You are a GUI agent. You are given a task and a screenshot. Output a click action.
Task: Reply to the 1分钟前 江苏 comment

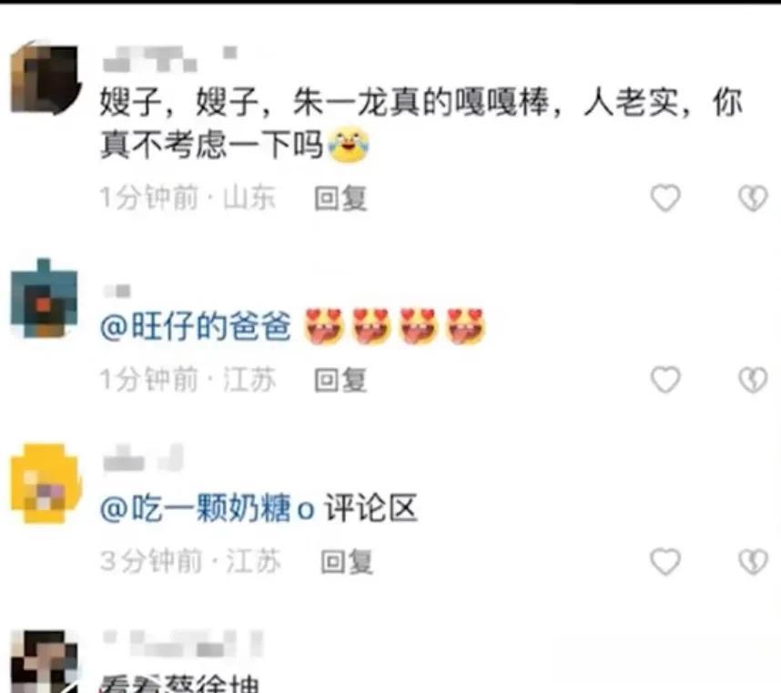click(x=340, y=380)
